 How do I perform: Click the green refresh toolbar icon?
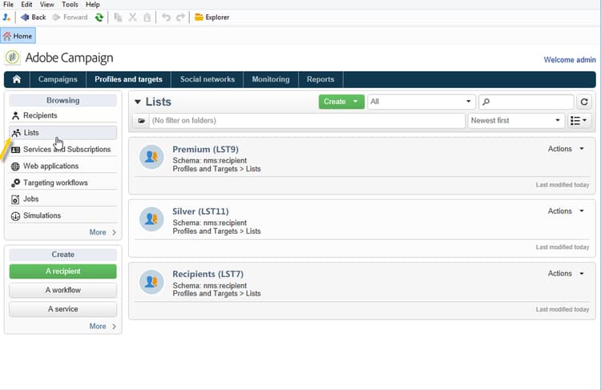[x=99, y=18]
